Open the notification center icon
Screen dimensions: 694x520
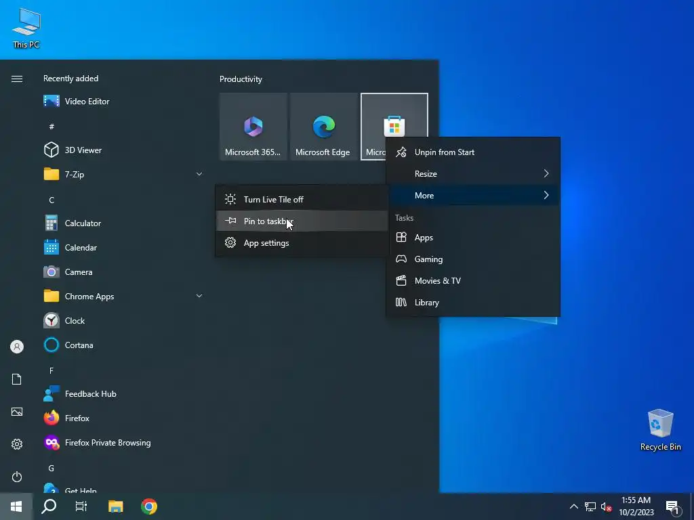(672, 507)
